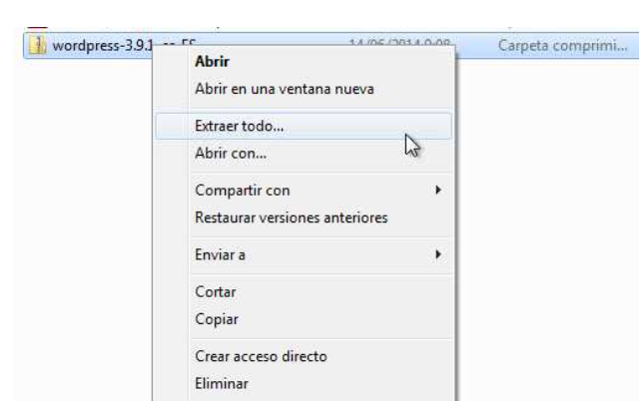Viewport: 642px width, 404px height.
Task: Select Restaurar versiones anteriores
Action: pyautogui.click(x=292, y=217)
